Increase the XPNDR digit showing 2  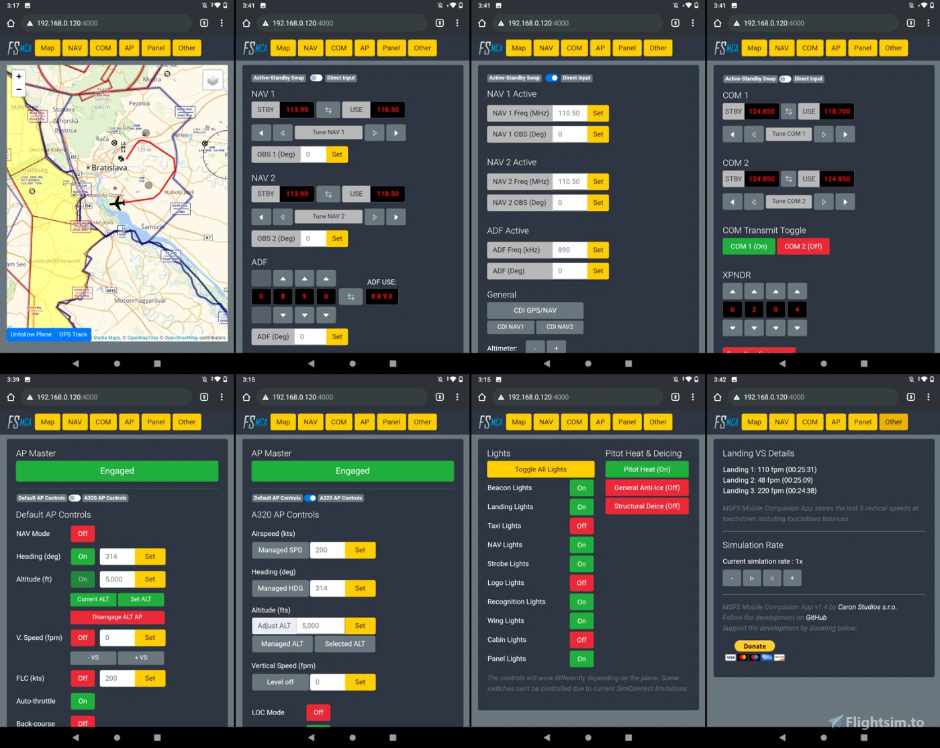click(x=754, y=291)
